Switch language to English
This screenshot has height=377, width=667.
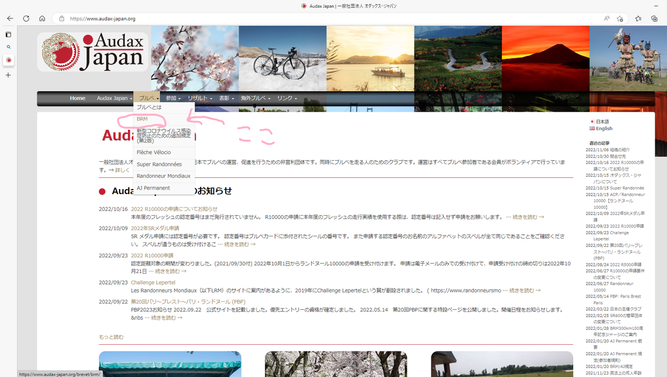point(604,128)
